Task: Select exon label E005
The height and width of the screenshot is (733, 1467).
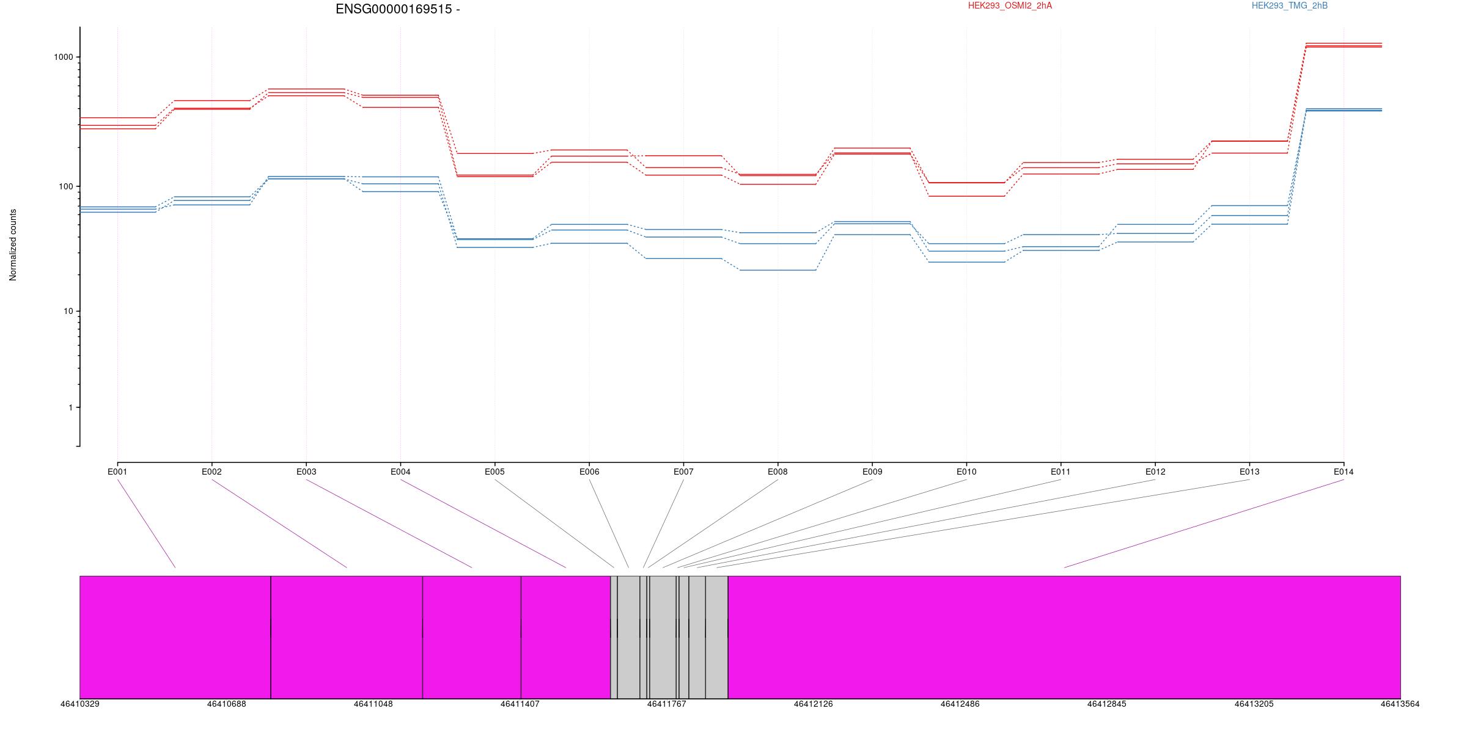Action: click(495, 472)
